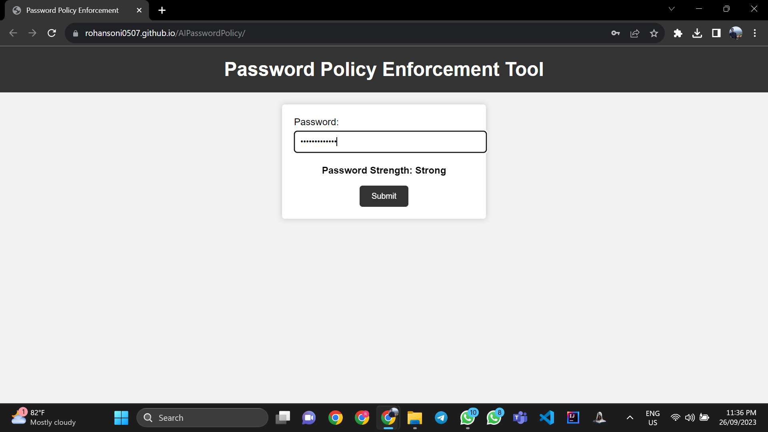Open Chrome three-dot menu

755,33
